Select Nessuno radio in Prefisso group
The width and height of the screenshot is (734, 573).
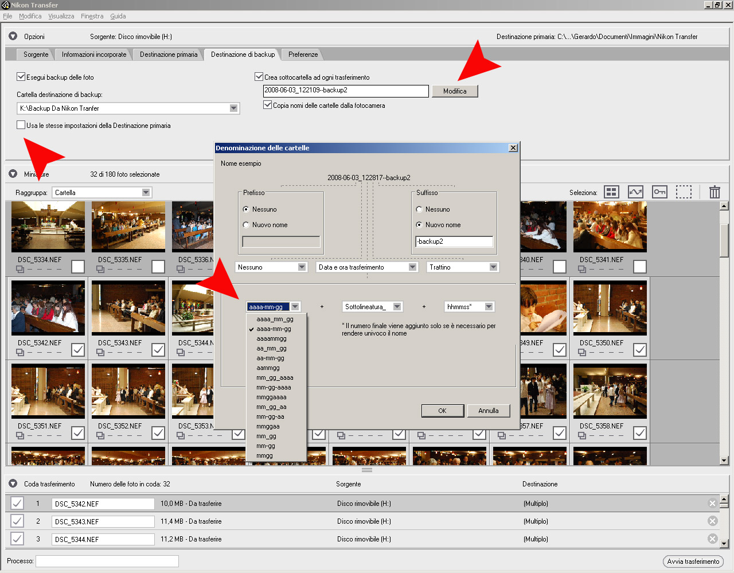coord(246,209)
